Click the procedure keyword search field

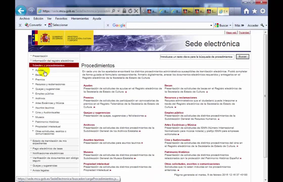[x=197, y=57]
